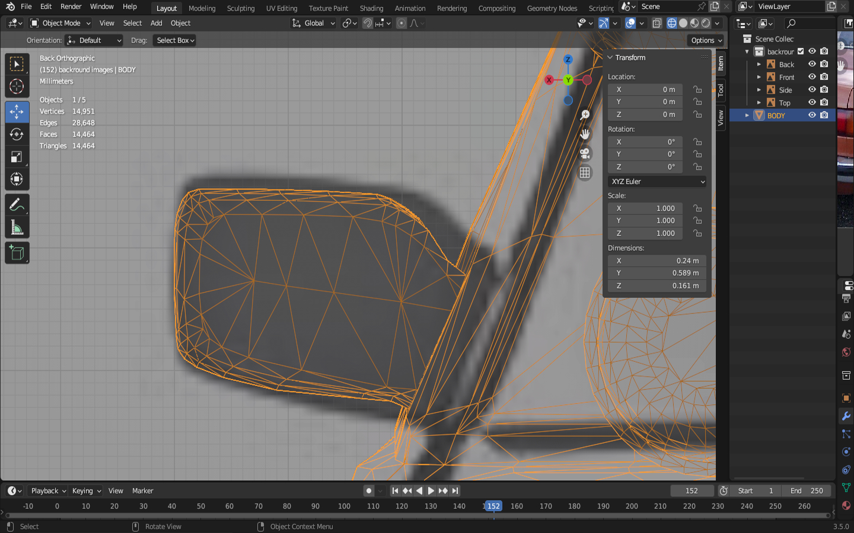
Task: Jump to the start frame
Action: tap(396, 491)
